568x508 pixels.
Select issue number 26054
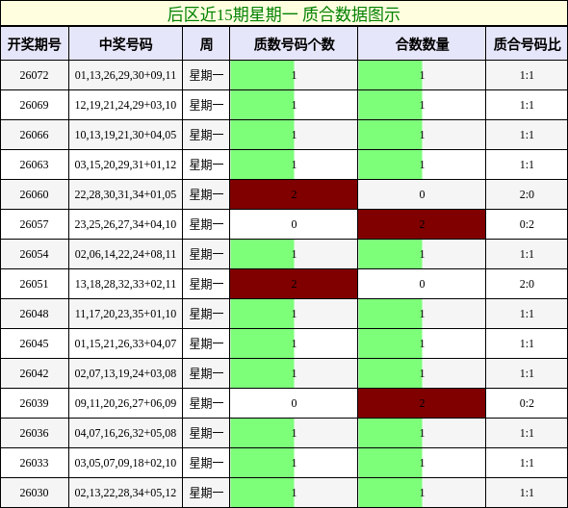tap(34, 254)
